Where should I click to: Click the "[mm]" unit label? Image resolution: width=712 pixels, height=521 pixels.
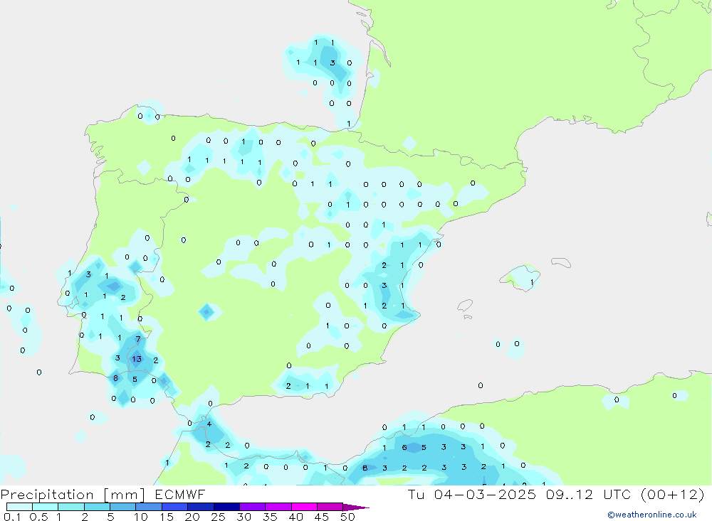(125, 495)
